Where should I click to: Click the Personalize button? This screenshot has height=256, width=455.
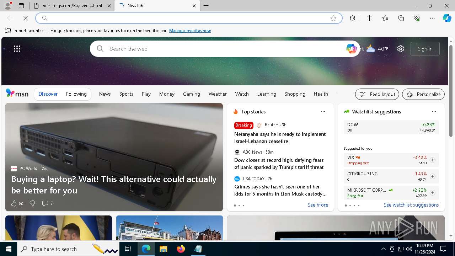click(423, 94)
